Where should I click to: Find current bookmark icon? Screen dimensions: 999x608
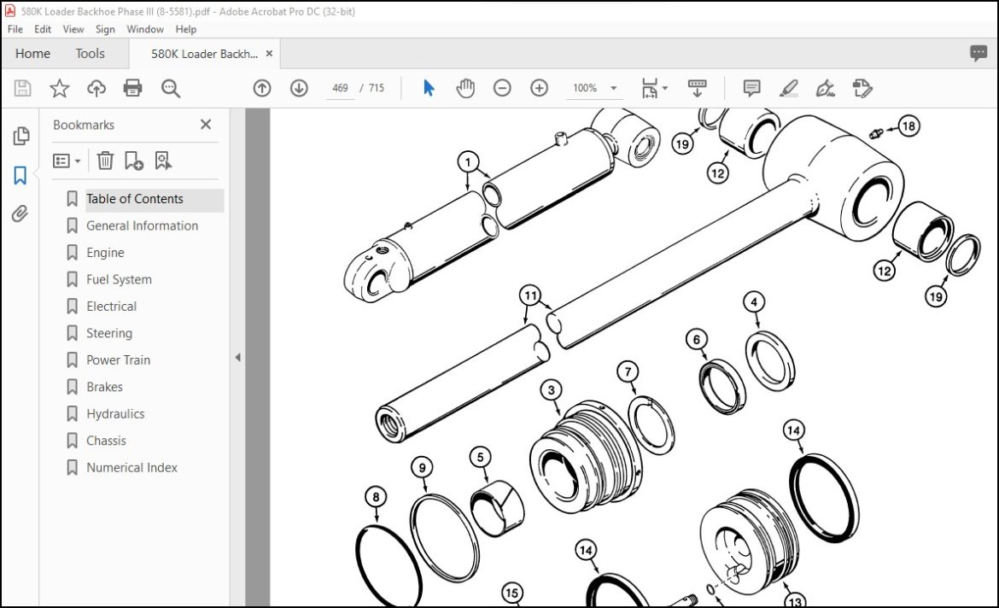163,161
